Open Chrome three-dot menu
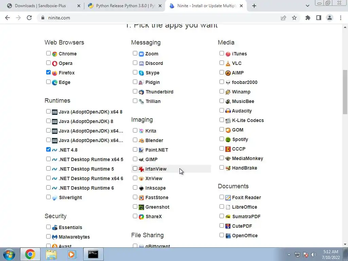The width and height of the screenshot is (348, 261). [341, 18]
